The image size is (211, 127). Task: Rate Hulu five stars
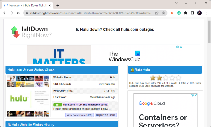(178, 78)
